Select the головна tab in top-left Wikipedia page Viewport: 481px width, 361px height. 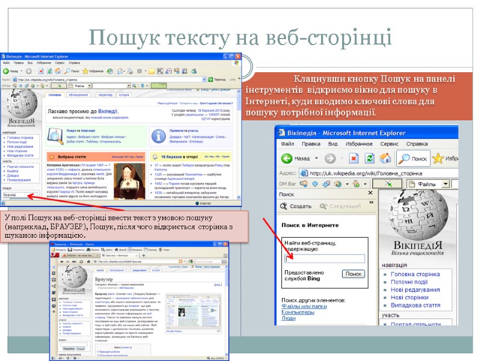(55, 95)
